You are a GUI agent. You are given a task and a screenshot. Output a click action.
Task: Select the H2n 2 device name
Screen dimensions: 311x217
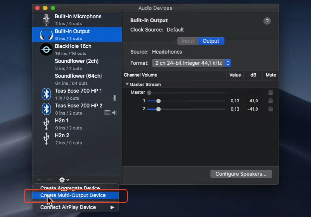(62, 135)
